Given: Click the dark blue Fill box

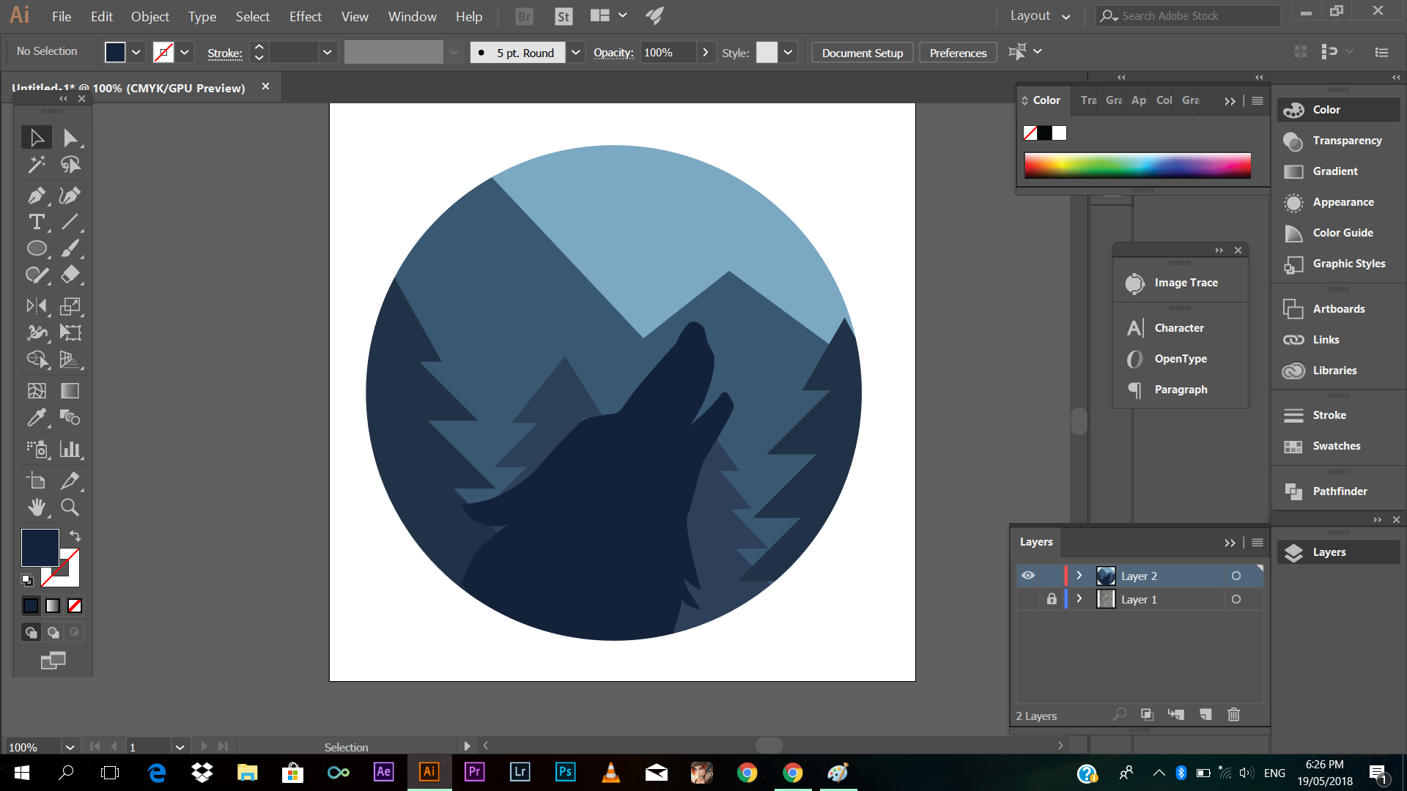Looking at the screenshot, I should pos(40,548).
